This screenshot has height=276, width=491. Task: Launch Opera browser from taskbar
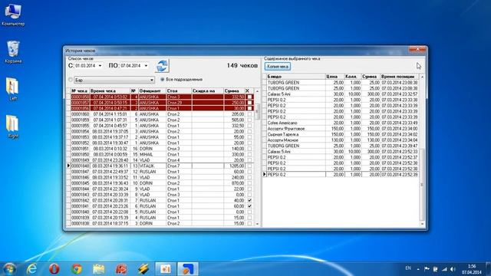(54, 268)
